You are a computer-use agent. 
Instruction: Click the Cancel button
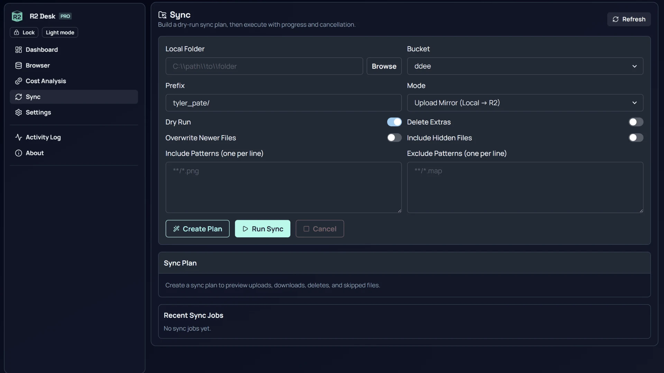click(x=320, y=229)
